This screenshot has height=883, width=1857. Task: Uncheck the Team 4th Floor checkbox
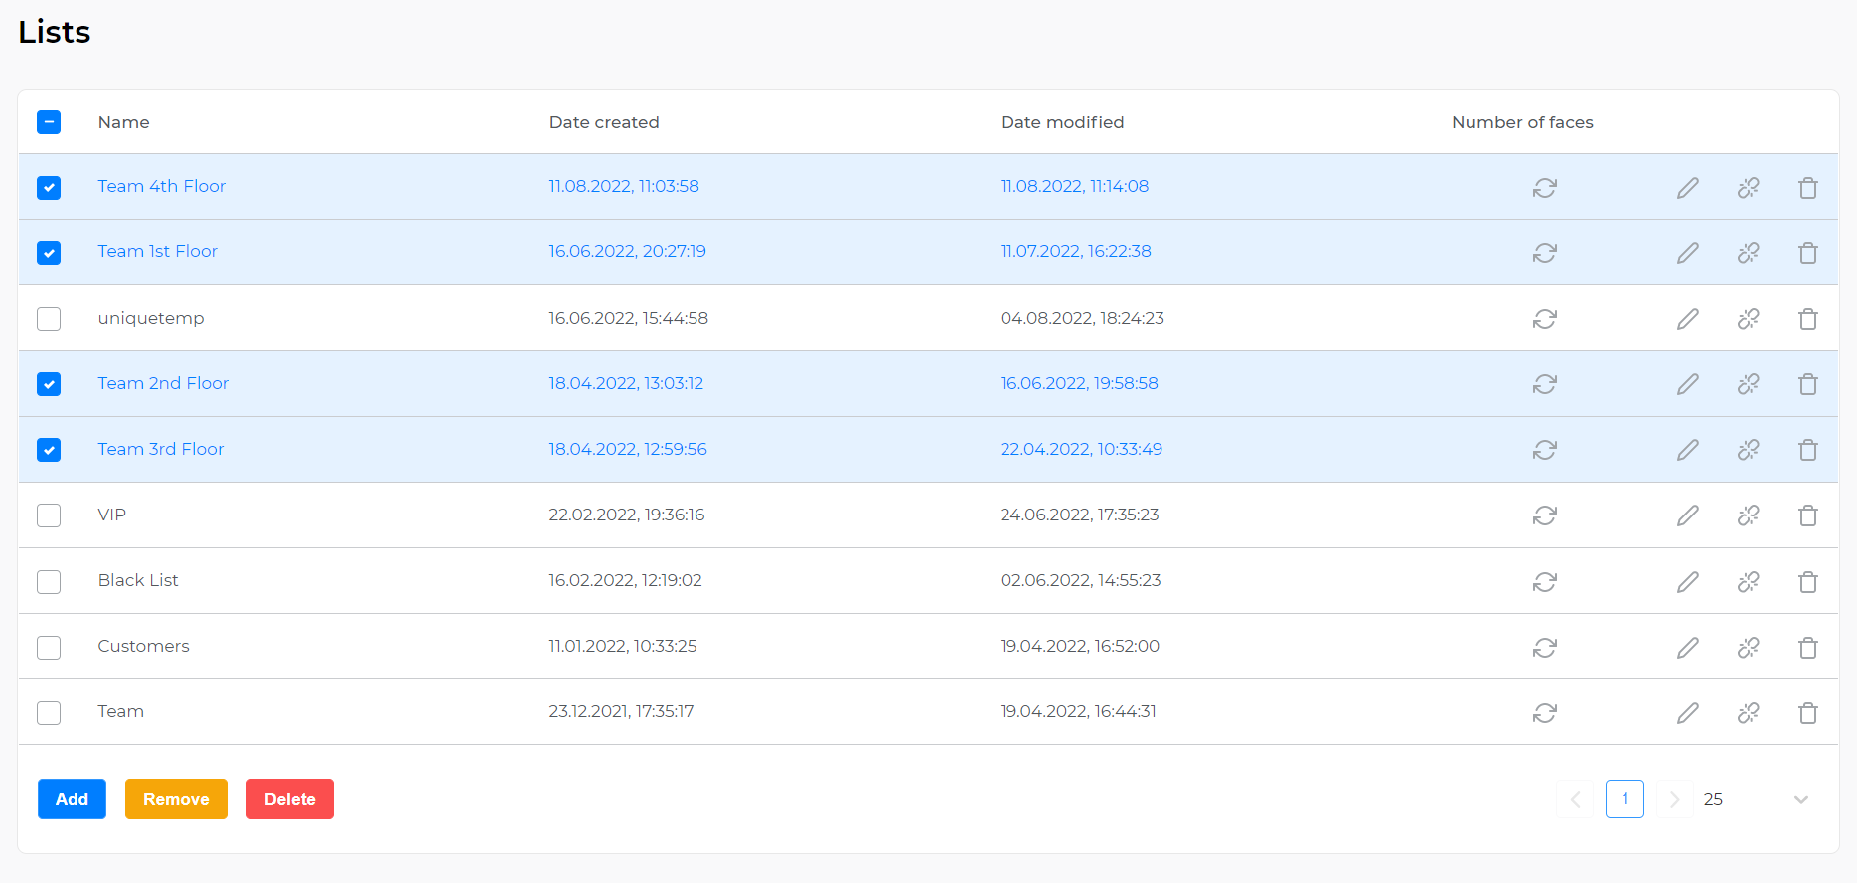tap(49, 188)
